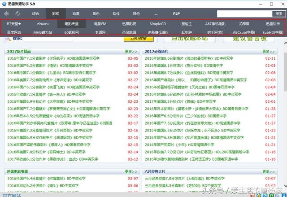The width and height of the screenshot is (287, 197).
Task: Select the 射手网(伪) subtitle source
Action: click(x=215, y=32)
